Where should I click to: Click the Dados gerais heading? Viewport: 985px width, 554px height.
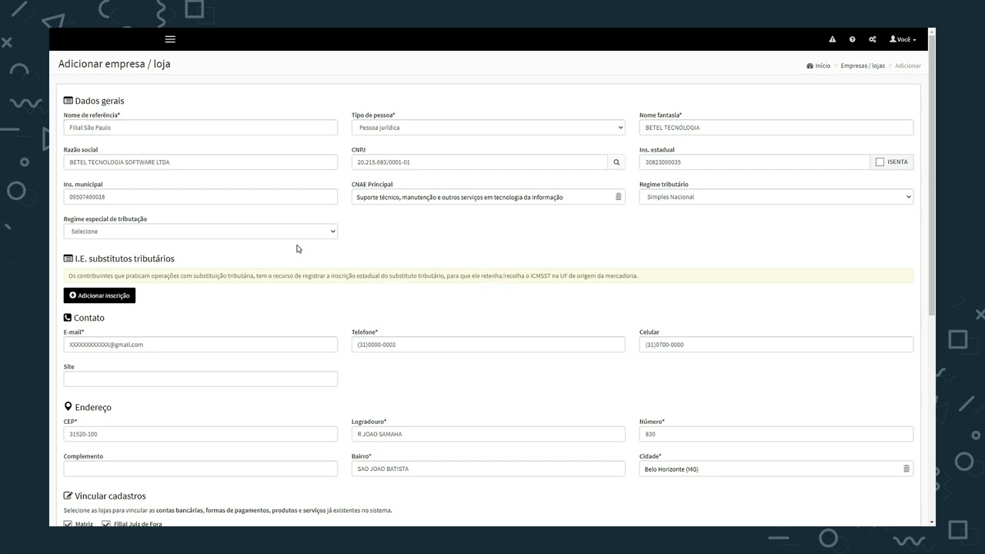click(94, 101)
